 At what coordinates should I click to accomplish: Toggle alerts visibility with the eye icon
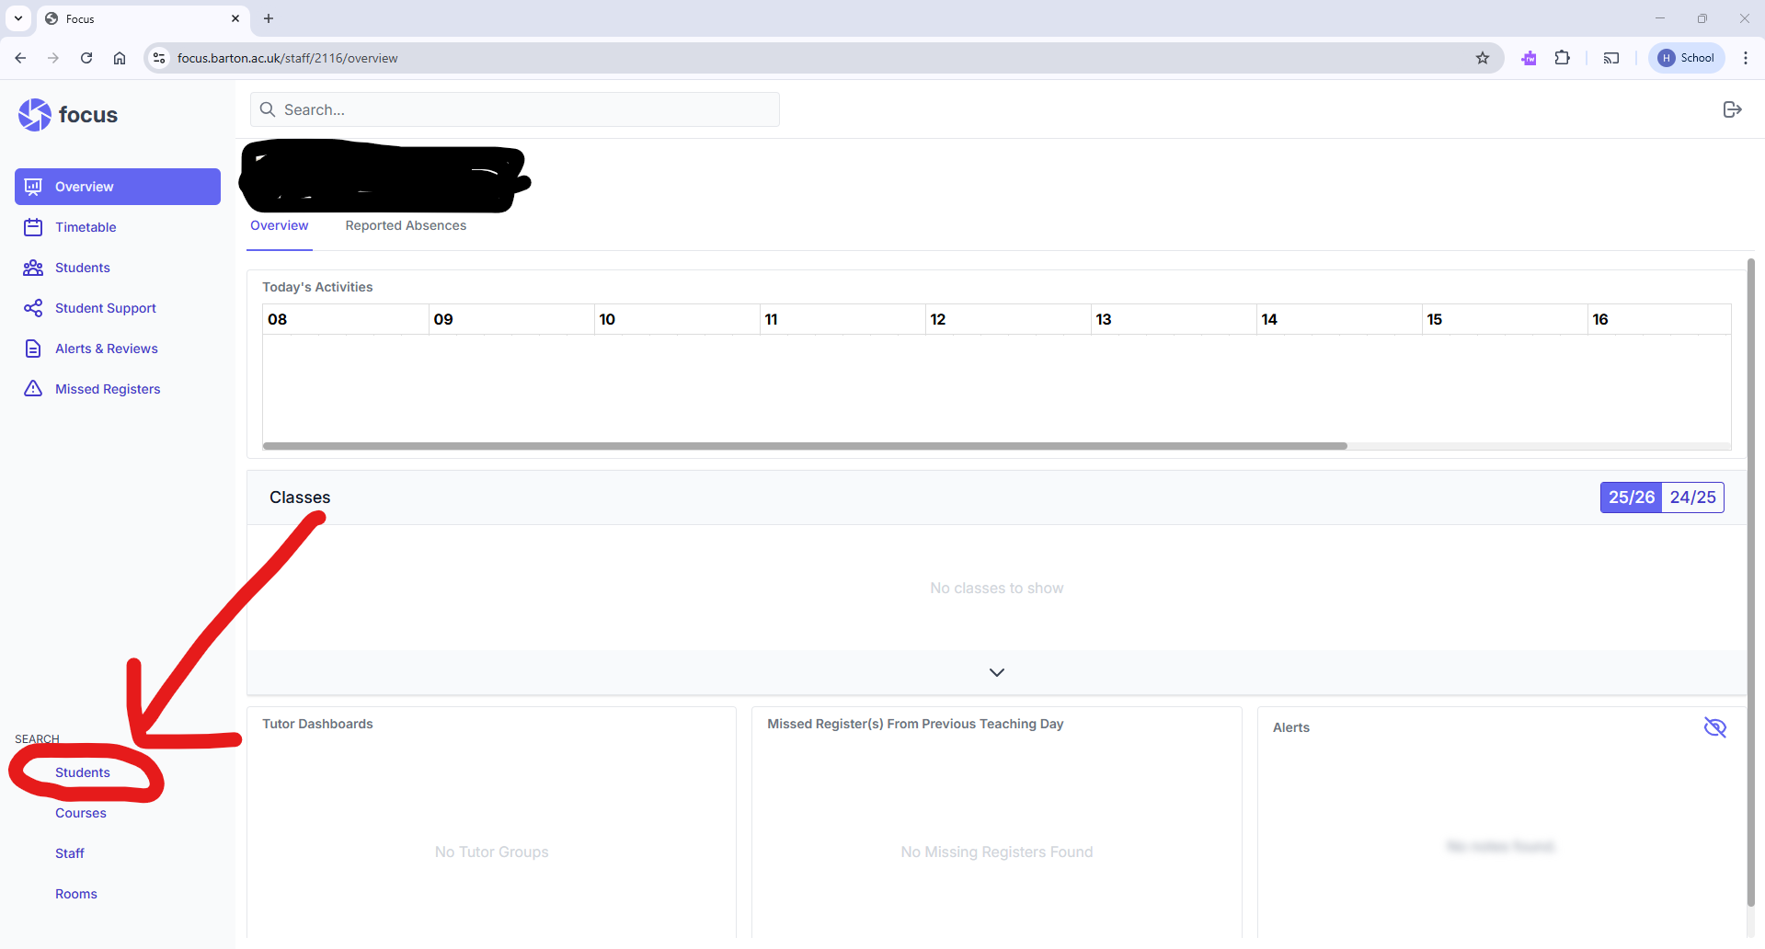[1714, 727]
